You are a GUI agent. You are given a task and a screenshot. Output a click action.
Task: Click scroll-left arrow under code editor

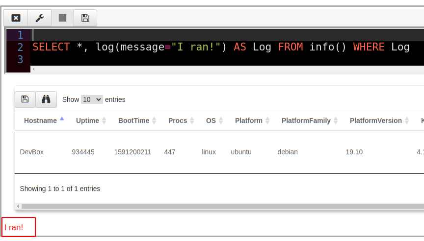pyautogui.click(x=34, y=69)
